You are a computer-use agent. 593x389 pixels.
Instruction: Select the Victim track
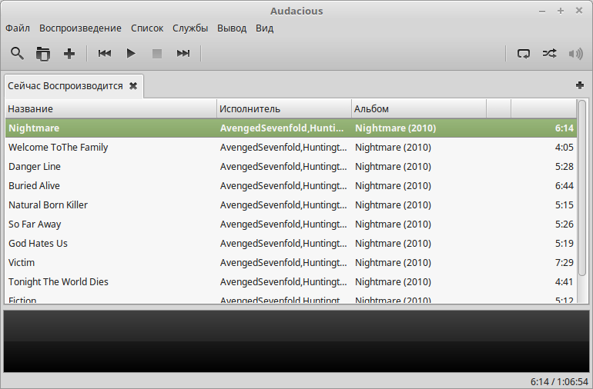point(291,263)
